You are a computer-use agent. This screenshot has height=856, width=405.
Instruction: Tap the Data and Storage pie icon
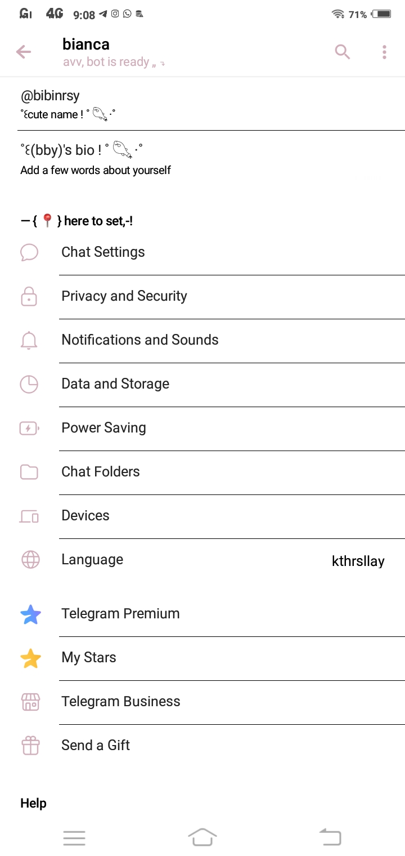pyautogui.click(x=29, y=384)
